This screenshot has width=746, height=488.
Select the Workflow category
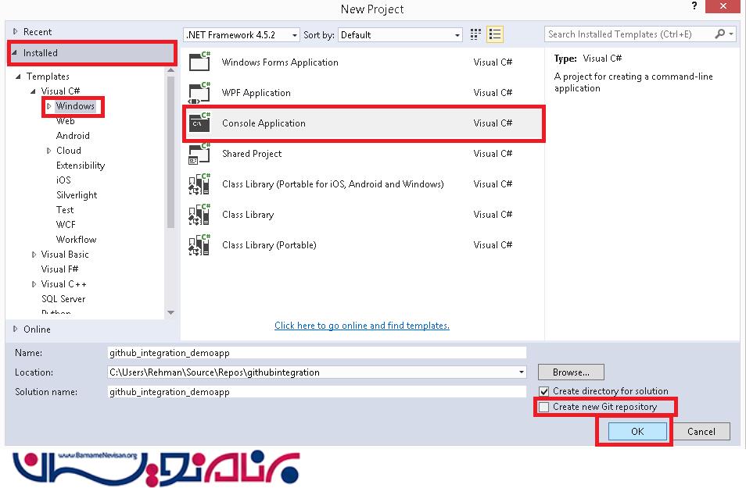pos(76,240)
